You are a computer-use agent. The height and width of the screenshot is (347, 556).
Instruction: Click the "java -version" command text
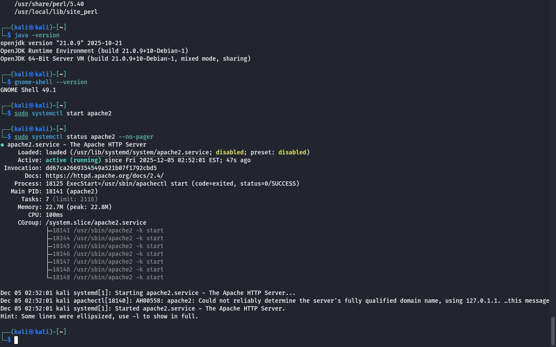coord(37,35)
